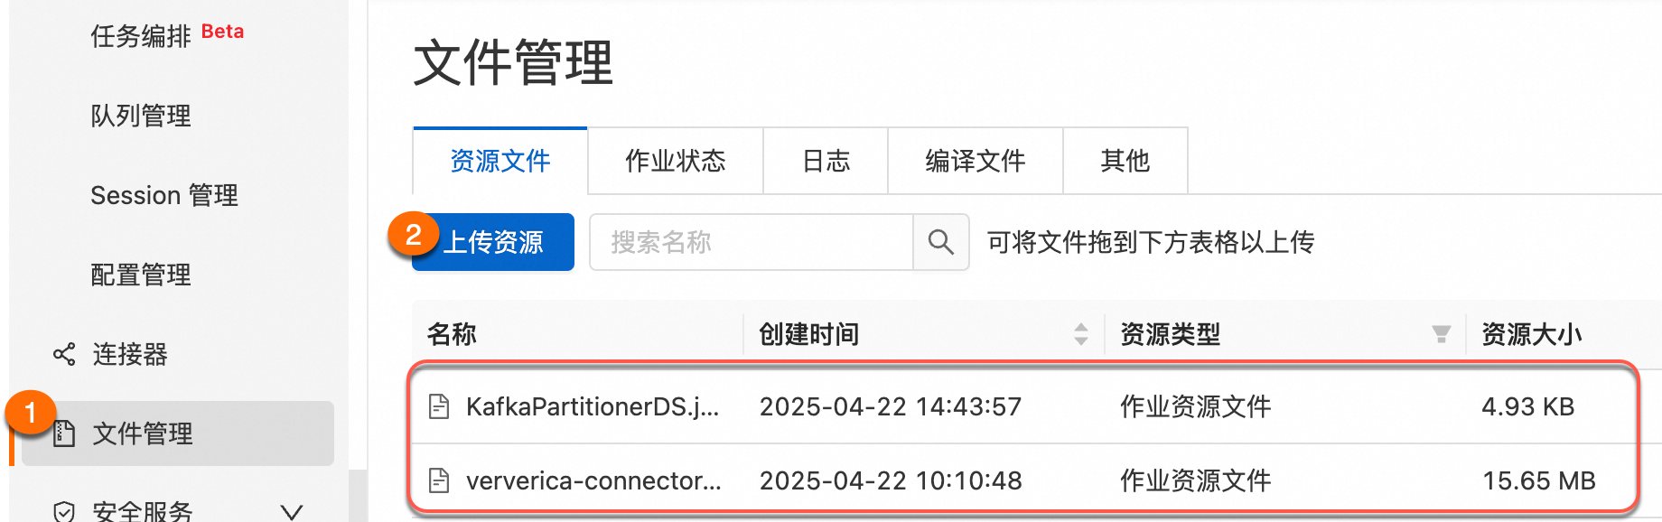Expand the Security Services chevron
The width and height of the screenshot is (1662, 522).
pyautogui.click(x=291, y=511)
